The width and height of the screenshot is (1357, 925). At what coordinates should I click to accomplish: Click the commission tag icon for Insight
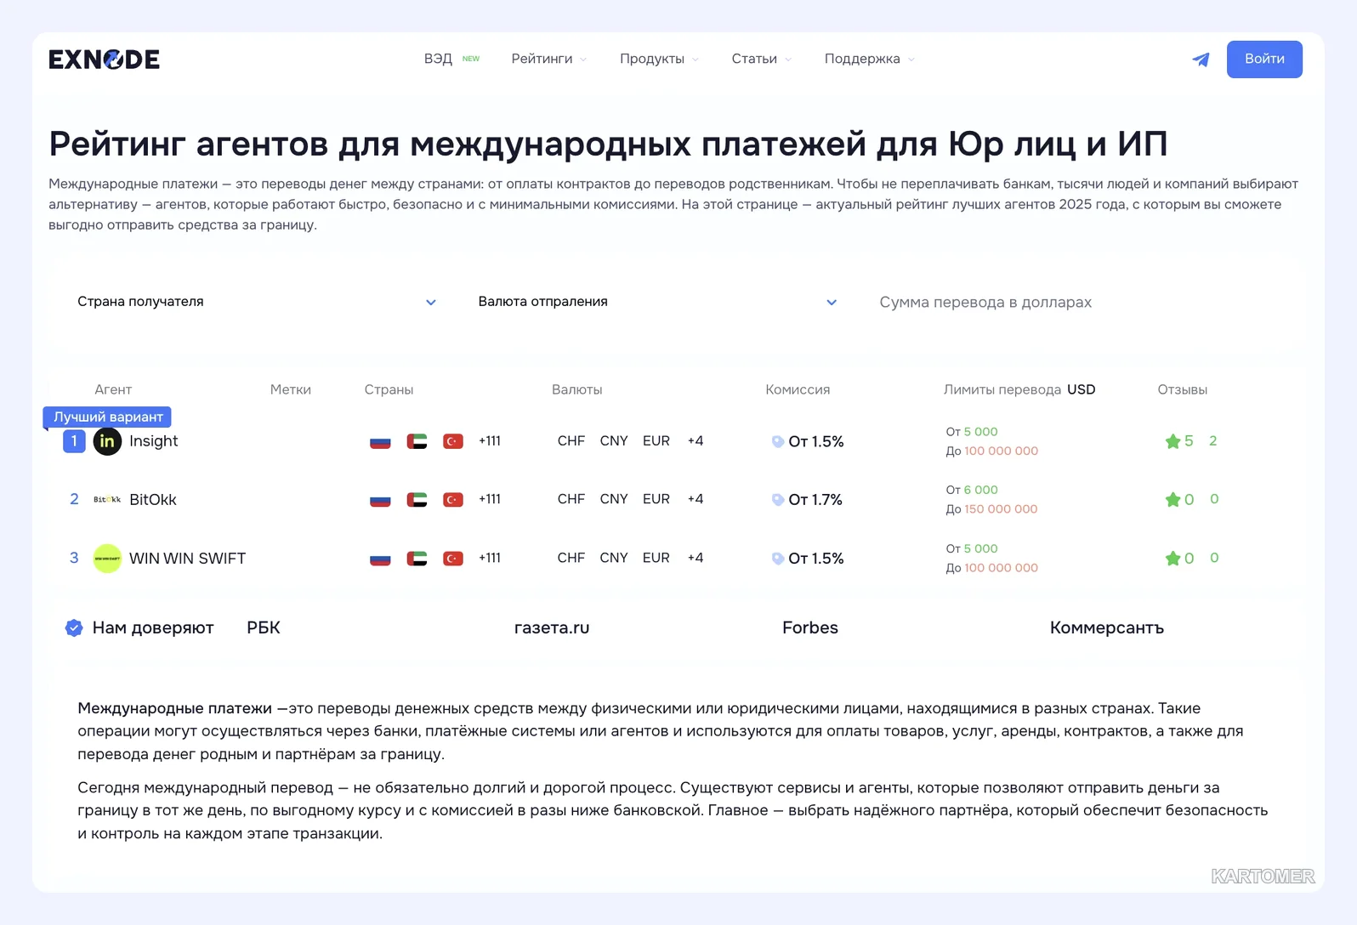(x=777, y=441)
